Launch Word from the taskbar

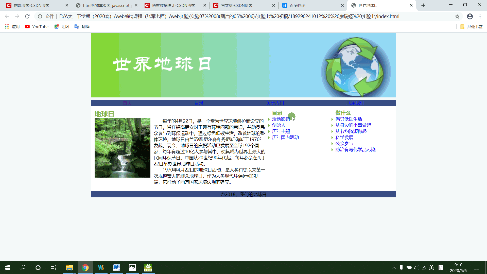pyautogui.click(x=116, y=267)
